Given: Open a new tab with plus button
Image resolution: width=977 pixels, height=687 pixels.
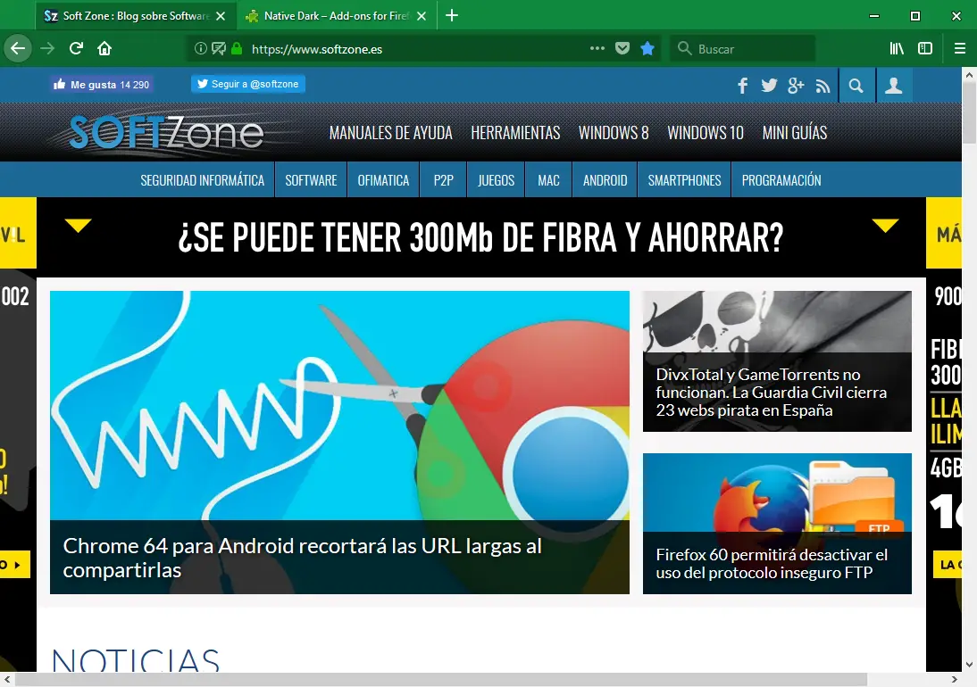Looking at the screenshot, I should click(452, 15).
